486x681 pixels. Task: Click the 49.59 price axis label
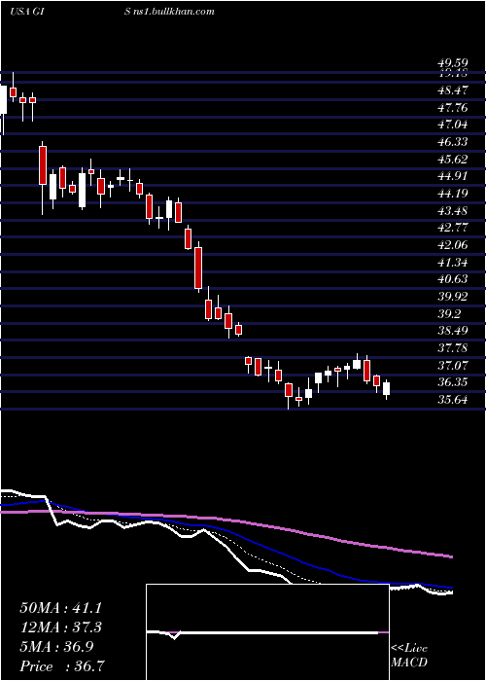[454, 64]
